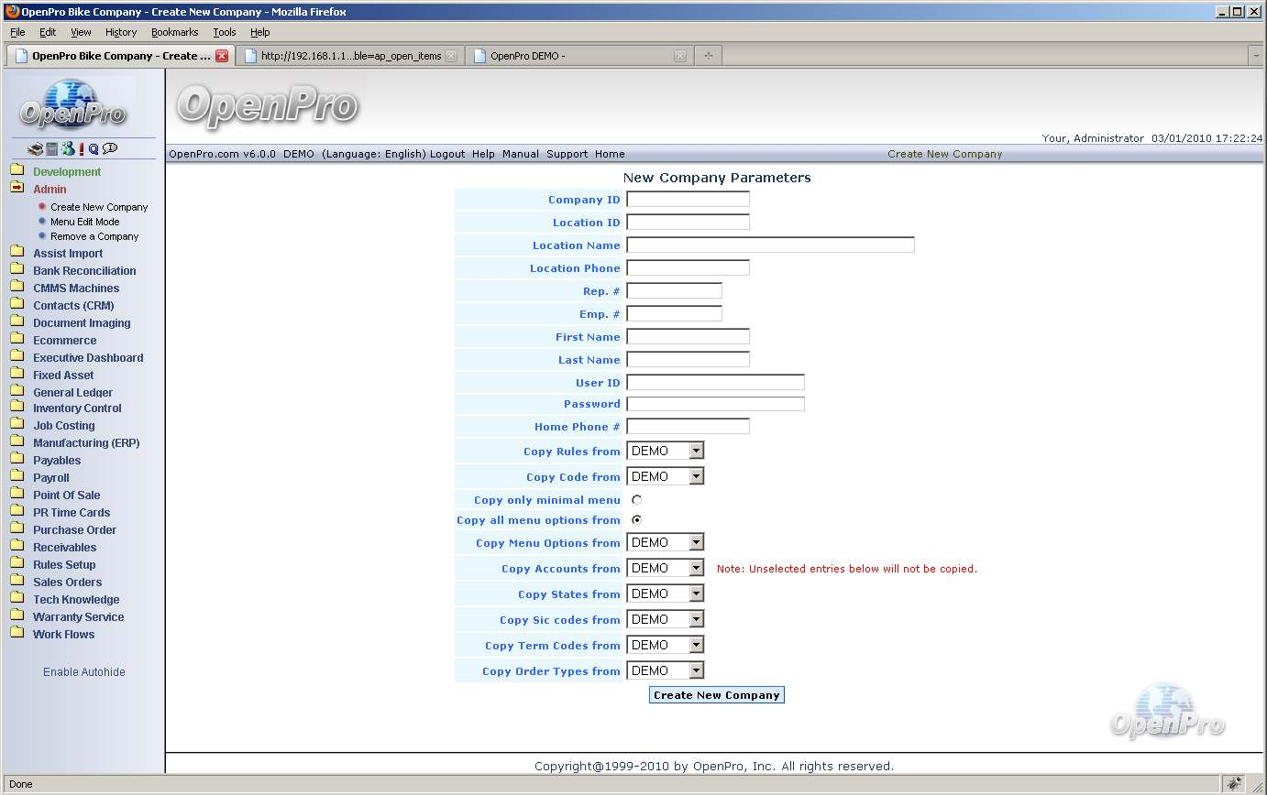Open Remove a Company in Admin menu
The width and height of the screenshot is (1267, 795).
[x=94, y=236]
